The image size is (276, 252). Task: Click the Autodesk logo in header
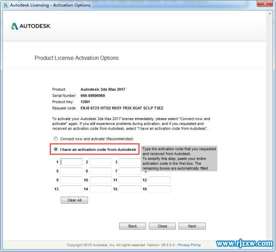point(31,26)
